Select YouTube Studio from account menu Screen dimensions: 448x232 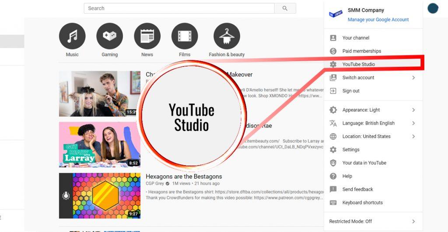point(358,64)
